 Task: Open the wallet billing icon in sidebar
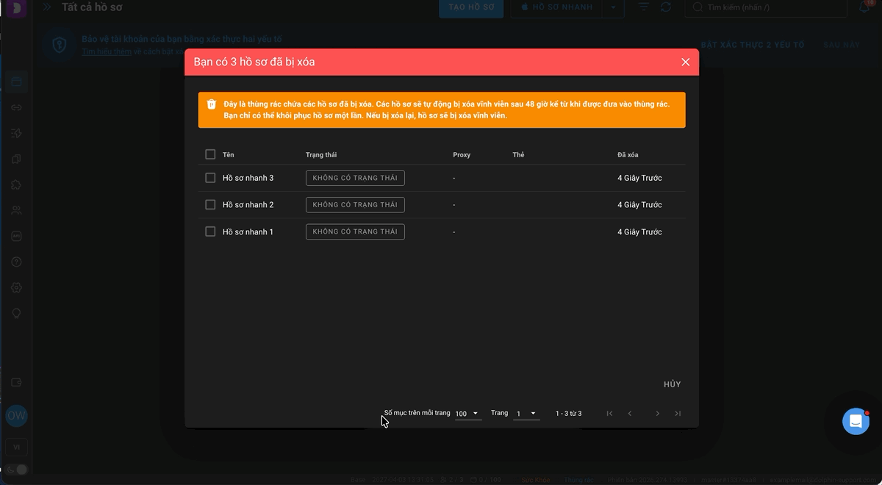pyautogui.click(x=16, y=382)
